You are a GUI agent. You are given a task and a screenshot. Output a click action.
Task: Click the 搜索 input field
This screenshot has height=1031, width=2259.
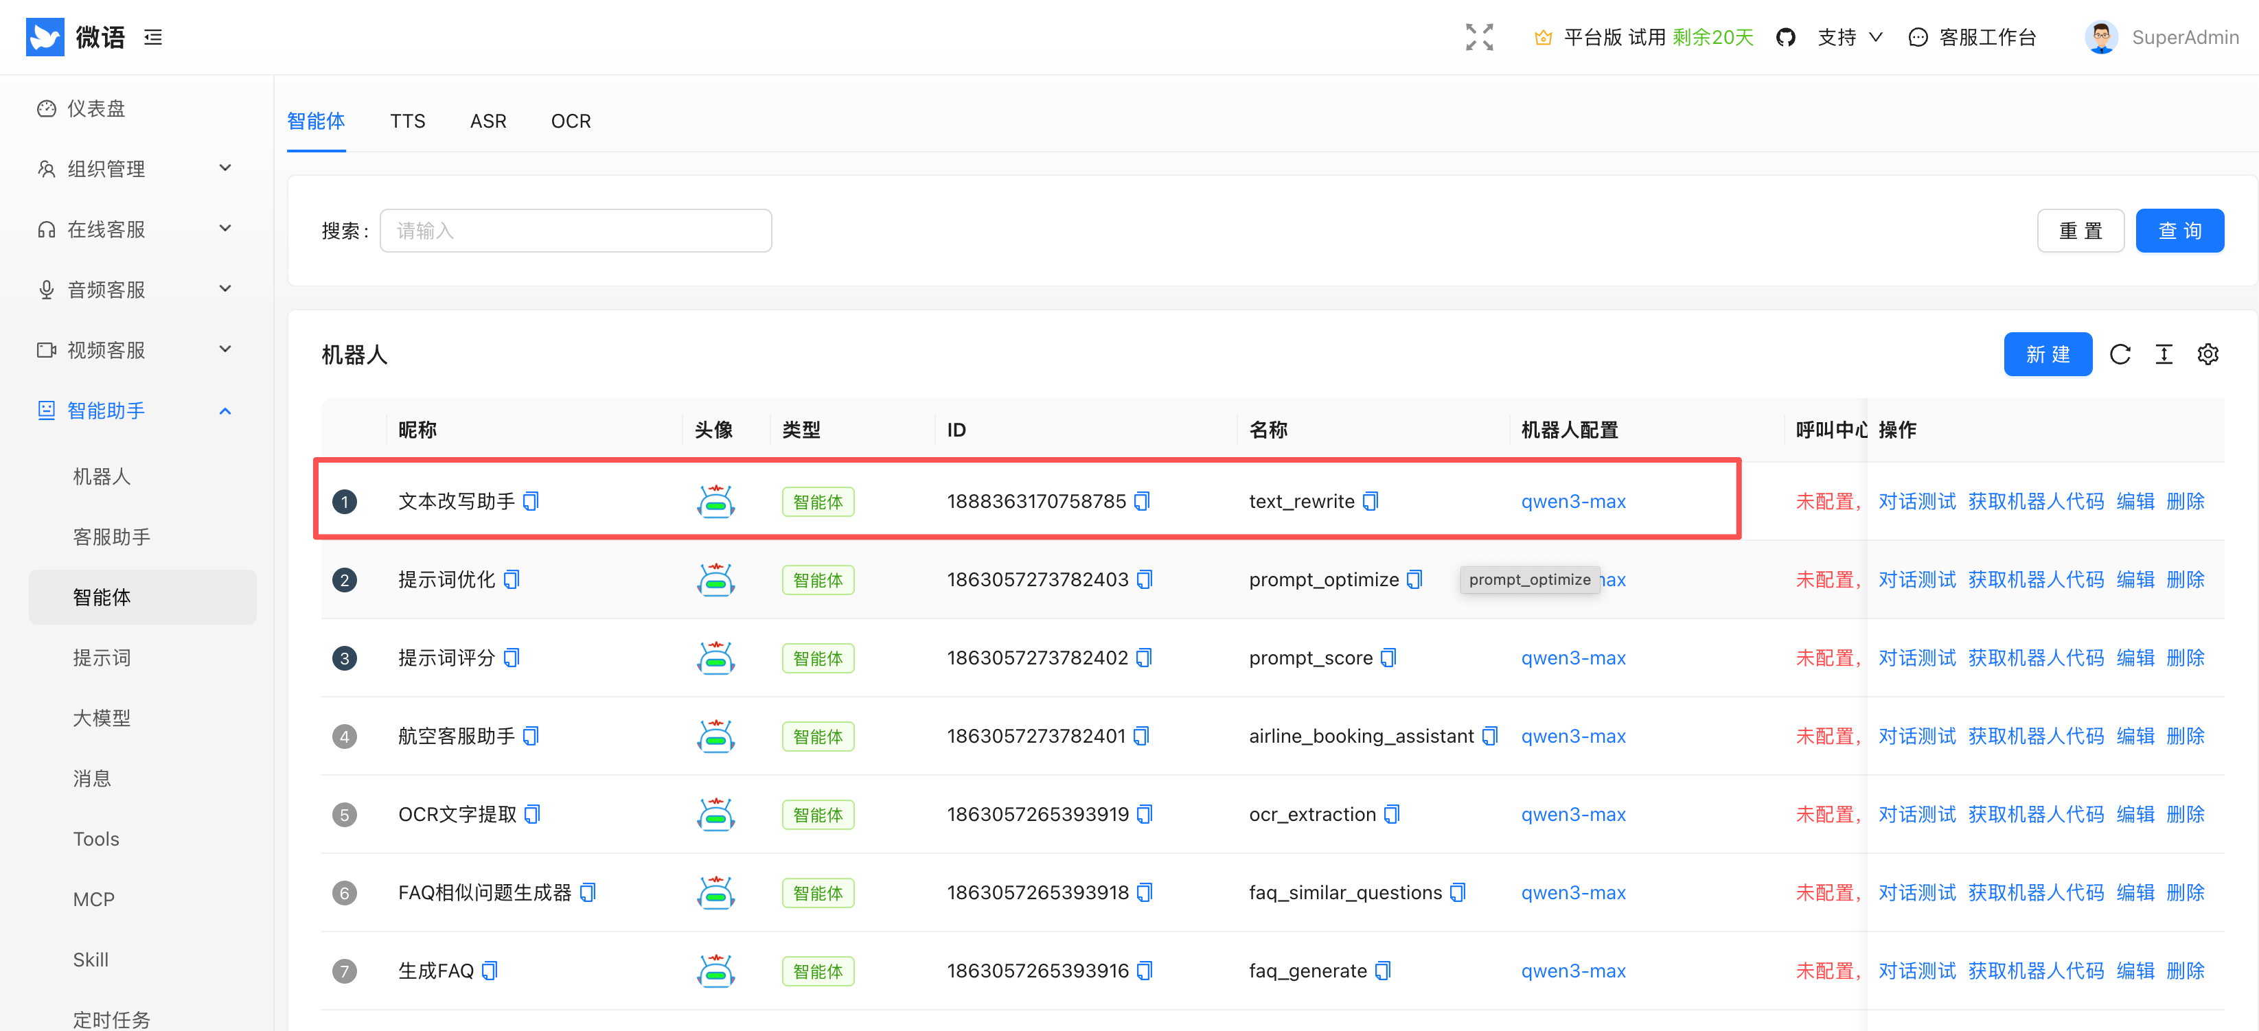(x=575, y=231)
